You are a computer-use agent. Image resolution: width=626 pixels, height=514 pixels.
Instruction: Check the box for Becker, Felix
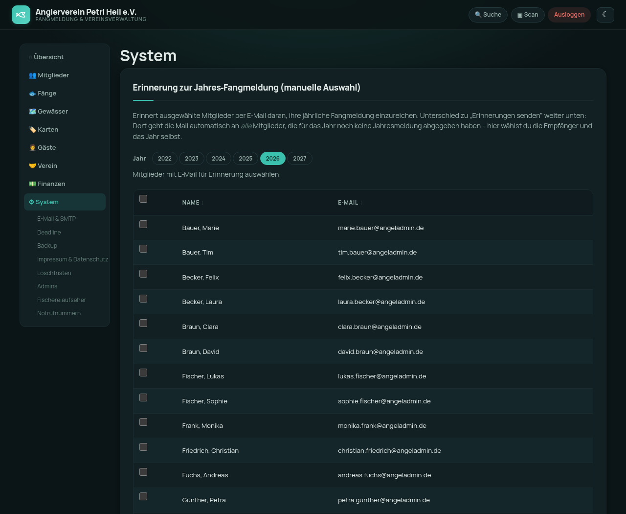click(x=143, y=274)
